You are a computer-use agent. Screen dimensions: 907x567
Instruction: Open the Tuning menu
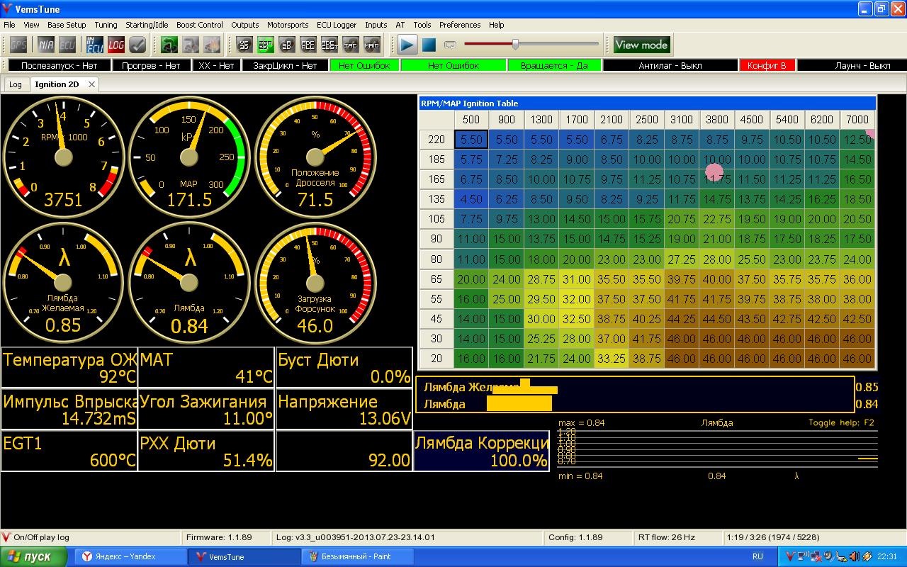click(x=106, y=25)
